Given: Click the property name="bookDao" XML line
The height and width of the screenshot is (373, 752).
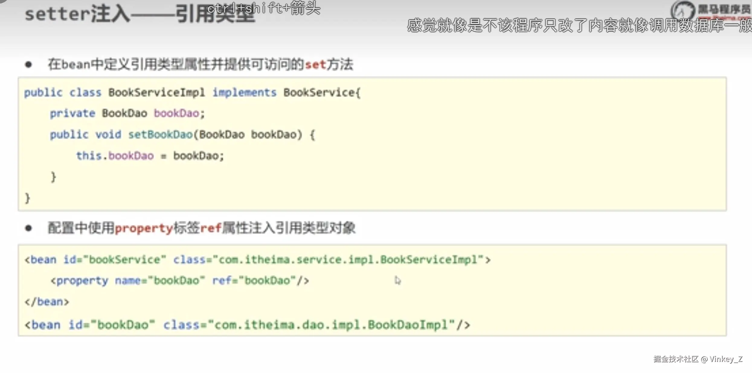Looking at the screenshot, I should coord(180,281).
